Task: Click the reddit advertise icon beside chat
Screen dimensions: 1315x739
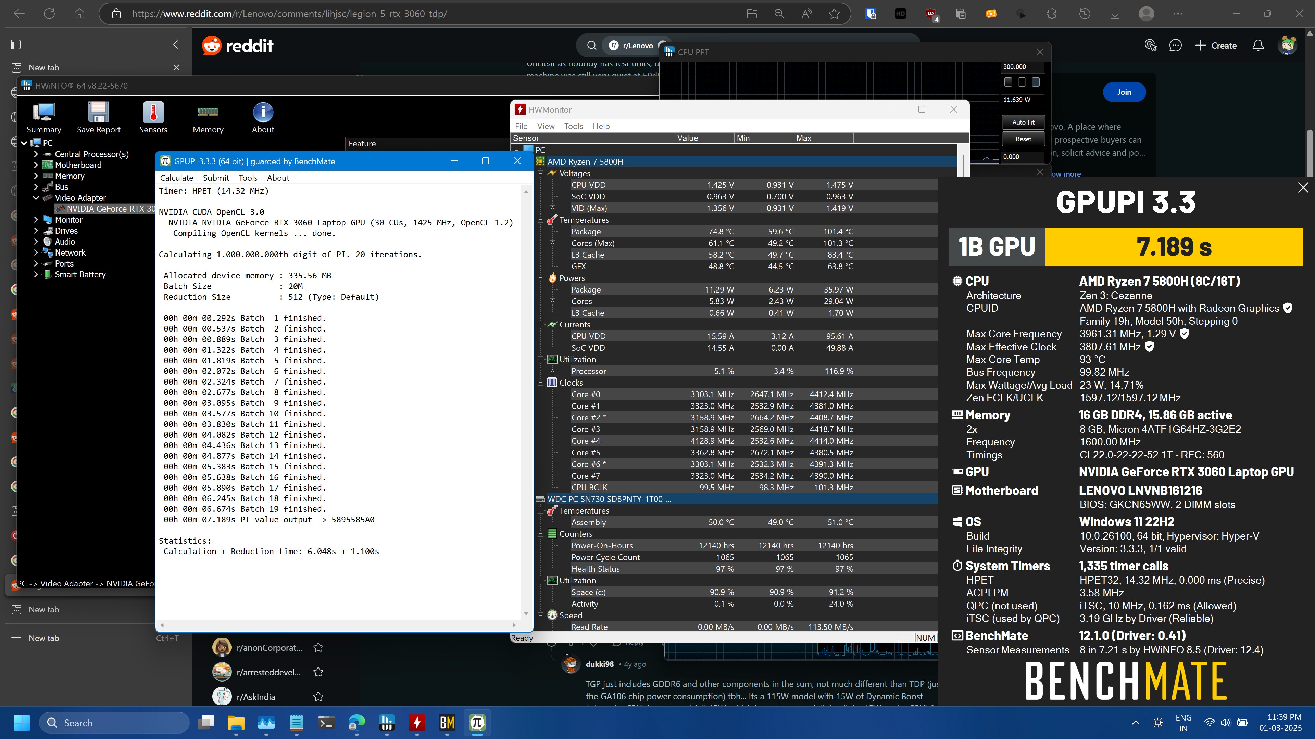Action: 1150,46
